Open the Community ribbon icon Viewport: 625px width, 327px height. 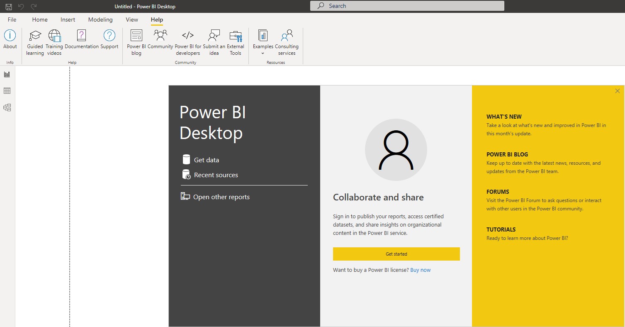click(x=160, y=35)
